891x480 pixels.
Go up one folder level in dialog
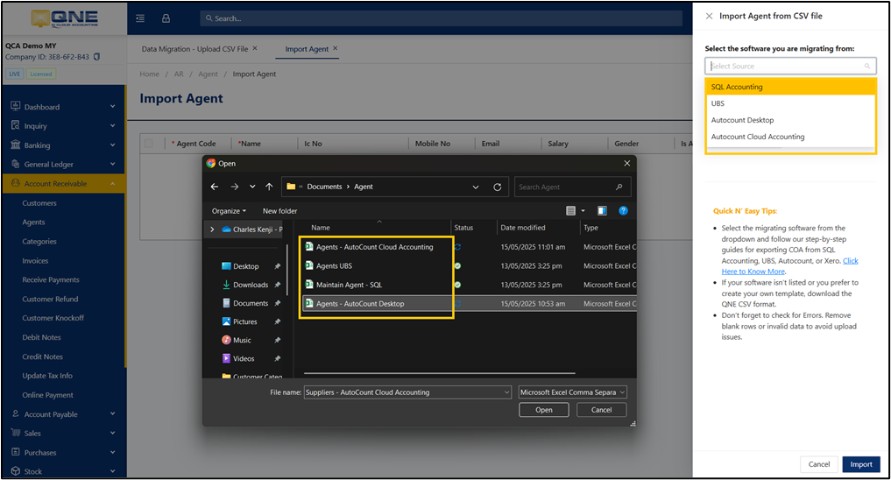click(x=269, y=187)
